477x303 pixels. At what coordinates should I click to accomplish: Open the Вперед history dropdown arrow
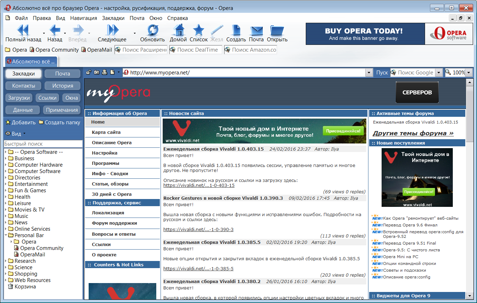point(89,33)
